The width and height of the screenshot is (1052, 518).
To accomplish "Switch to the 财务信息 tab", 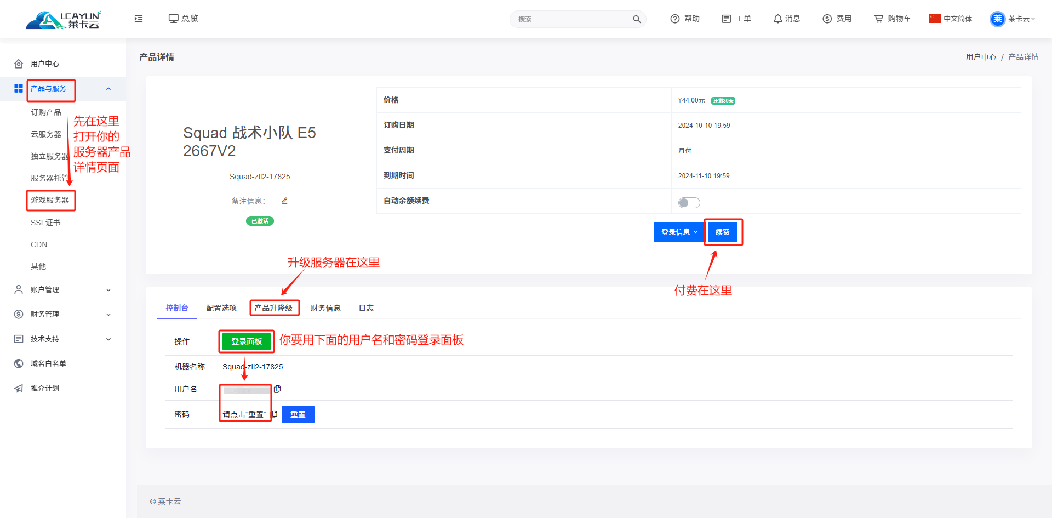I will pos(325,308).
